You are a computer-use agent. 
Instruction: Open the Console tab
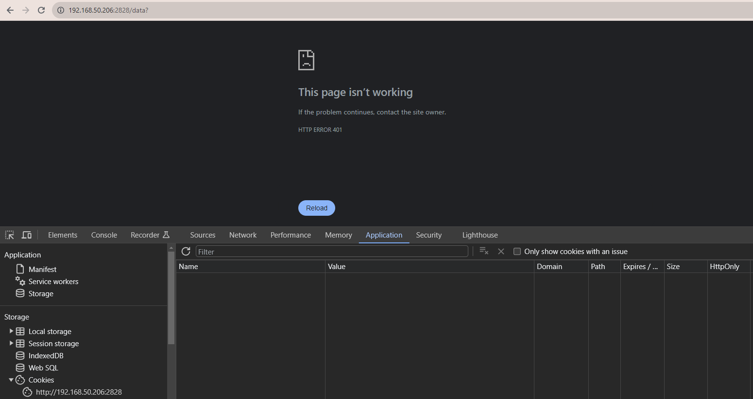(x=104, y=235)
